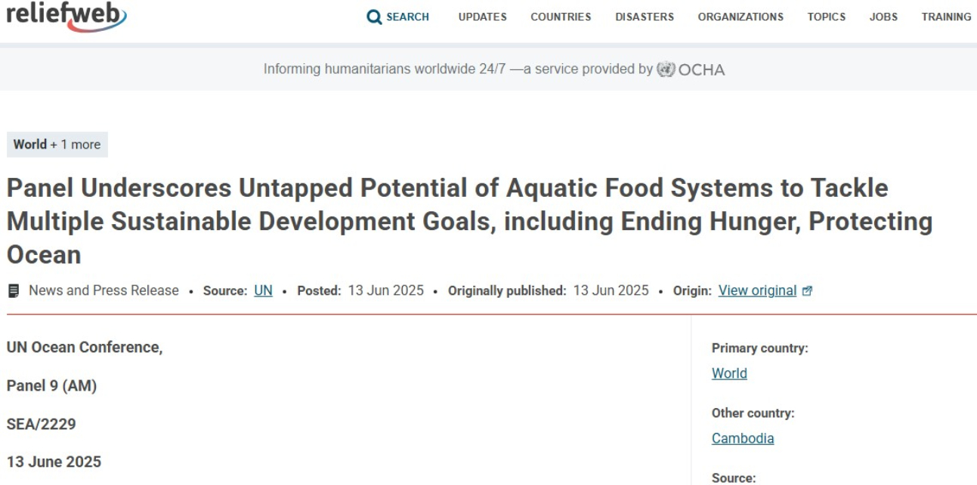Go to the Disasters page

tap(644, 17)
